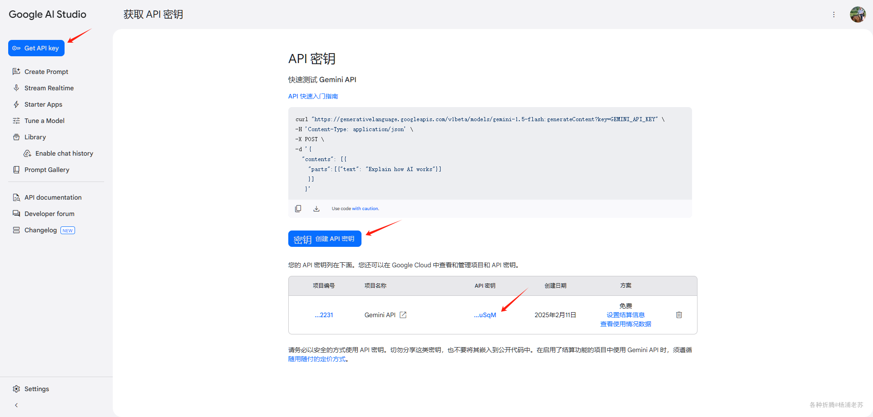Screen dimensions: 873x417
Task: Delete the API key with trash icon
Action: click(679, 315)
